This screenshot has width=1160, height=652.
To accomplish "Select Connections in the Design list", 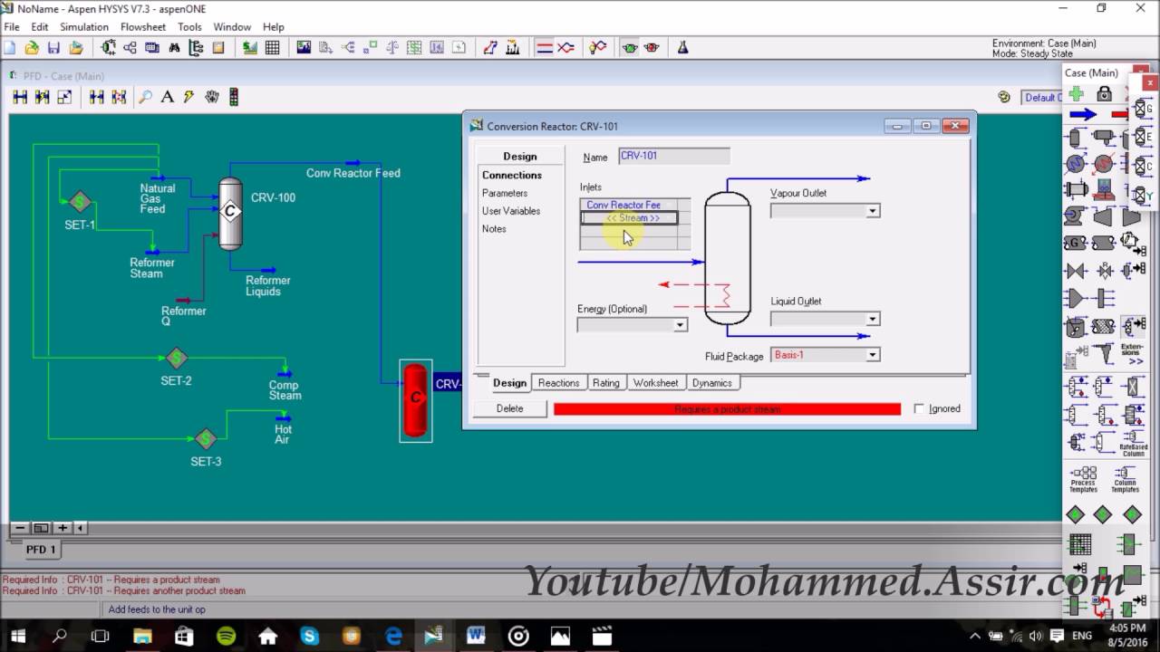I will (512, 175).
